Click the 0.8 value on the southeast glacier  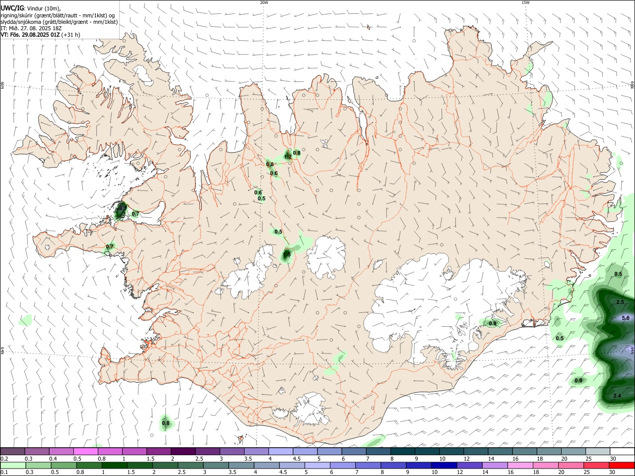[493, 323]
